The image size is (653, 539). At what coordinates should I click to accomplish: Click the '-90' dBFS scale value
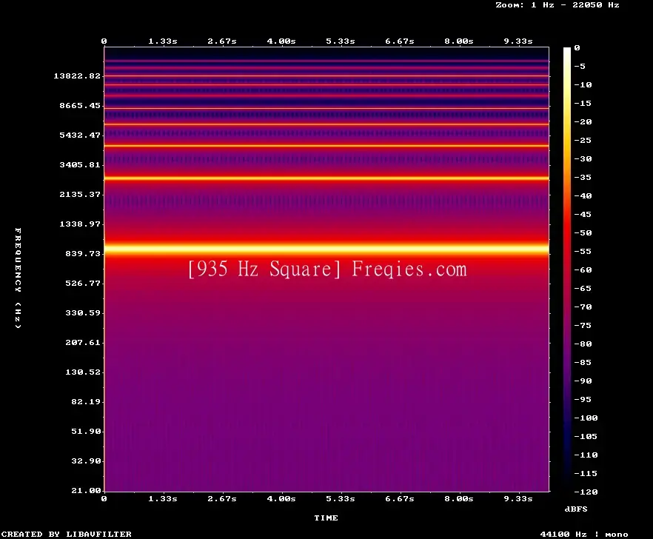(583, 381)
